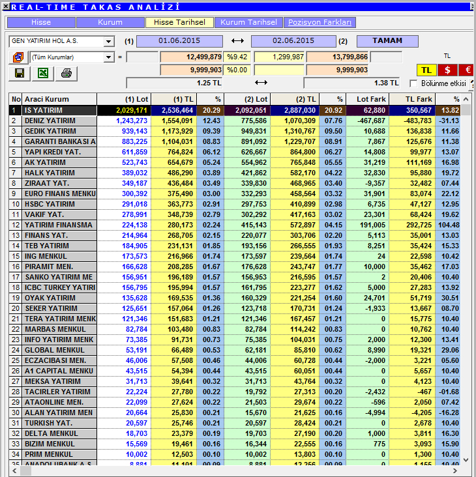Select the GLOBAL MENKUL row

(x=235, y=350)
